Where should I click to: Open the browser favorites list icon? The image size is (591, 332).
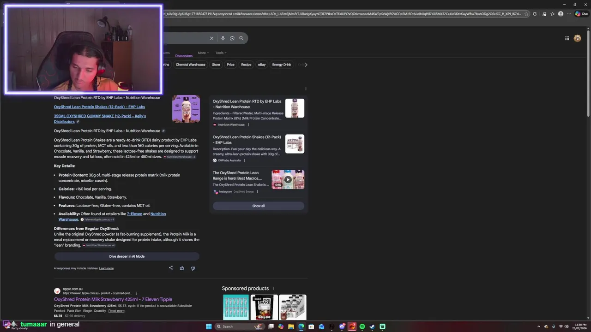pyautogui.click(x=552, y=14)
